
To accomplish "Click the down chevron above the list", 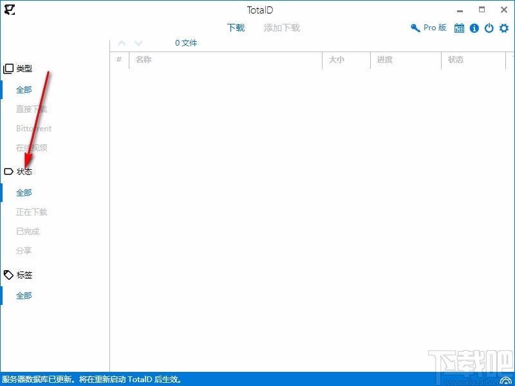I will point(138,42).
